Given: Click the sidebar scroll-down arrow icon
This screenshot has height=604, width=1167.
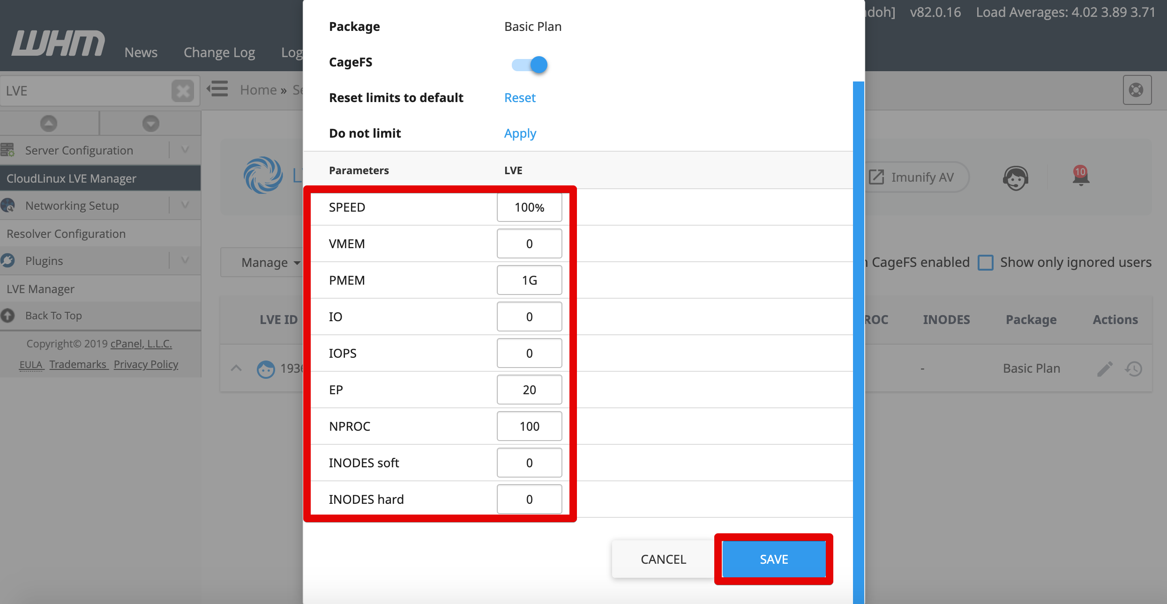Looking at the screenshot, I should coord(150,124).
